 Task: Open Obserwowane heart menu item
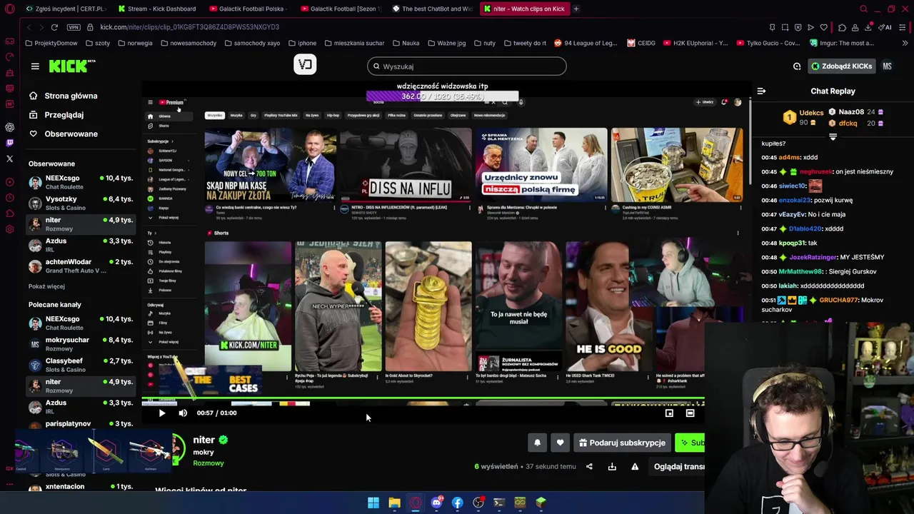point(71,134)
